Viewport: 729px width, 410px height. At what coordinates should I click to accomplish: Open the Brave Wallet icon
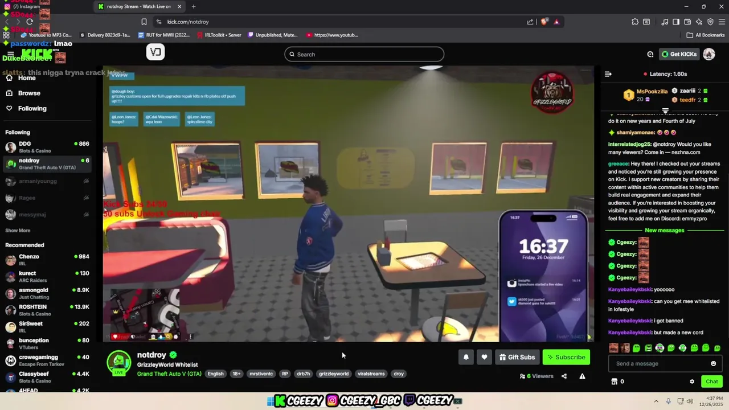[x=687, y=22]
